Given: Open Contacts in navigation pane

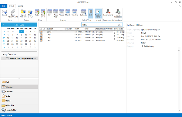Looking at the screenshot, I should (19, 91).
